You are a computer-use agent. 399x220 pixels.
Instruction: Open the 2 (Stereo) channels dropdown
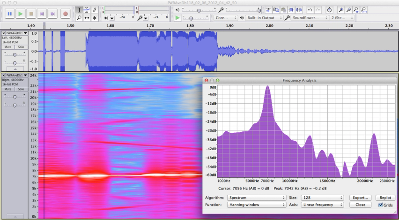342,18
